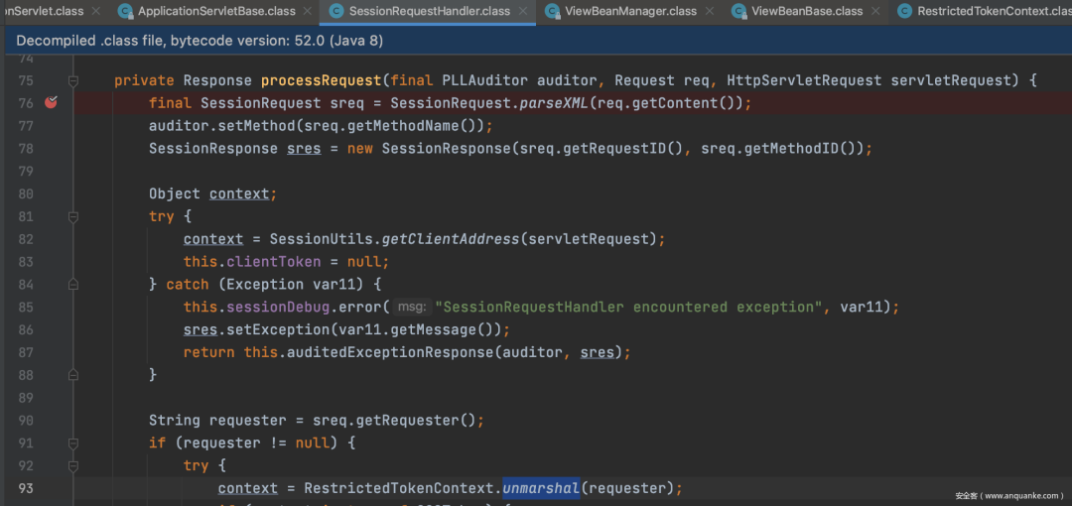Screen dimensions: 1072x506
Task: Close the SessionRequestHandler.class tab
Action: (523, 12)
